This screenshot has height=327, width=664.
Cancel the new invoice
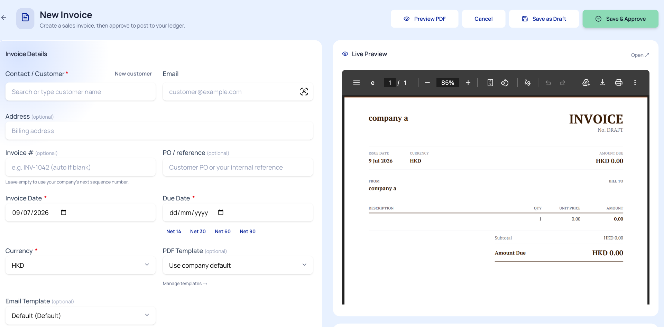coord(483,19)
